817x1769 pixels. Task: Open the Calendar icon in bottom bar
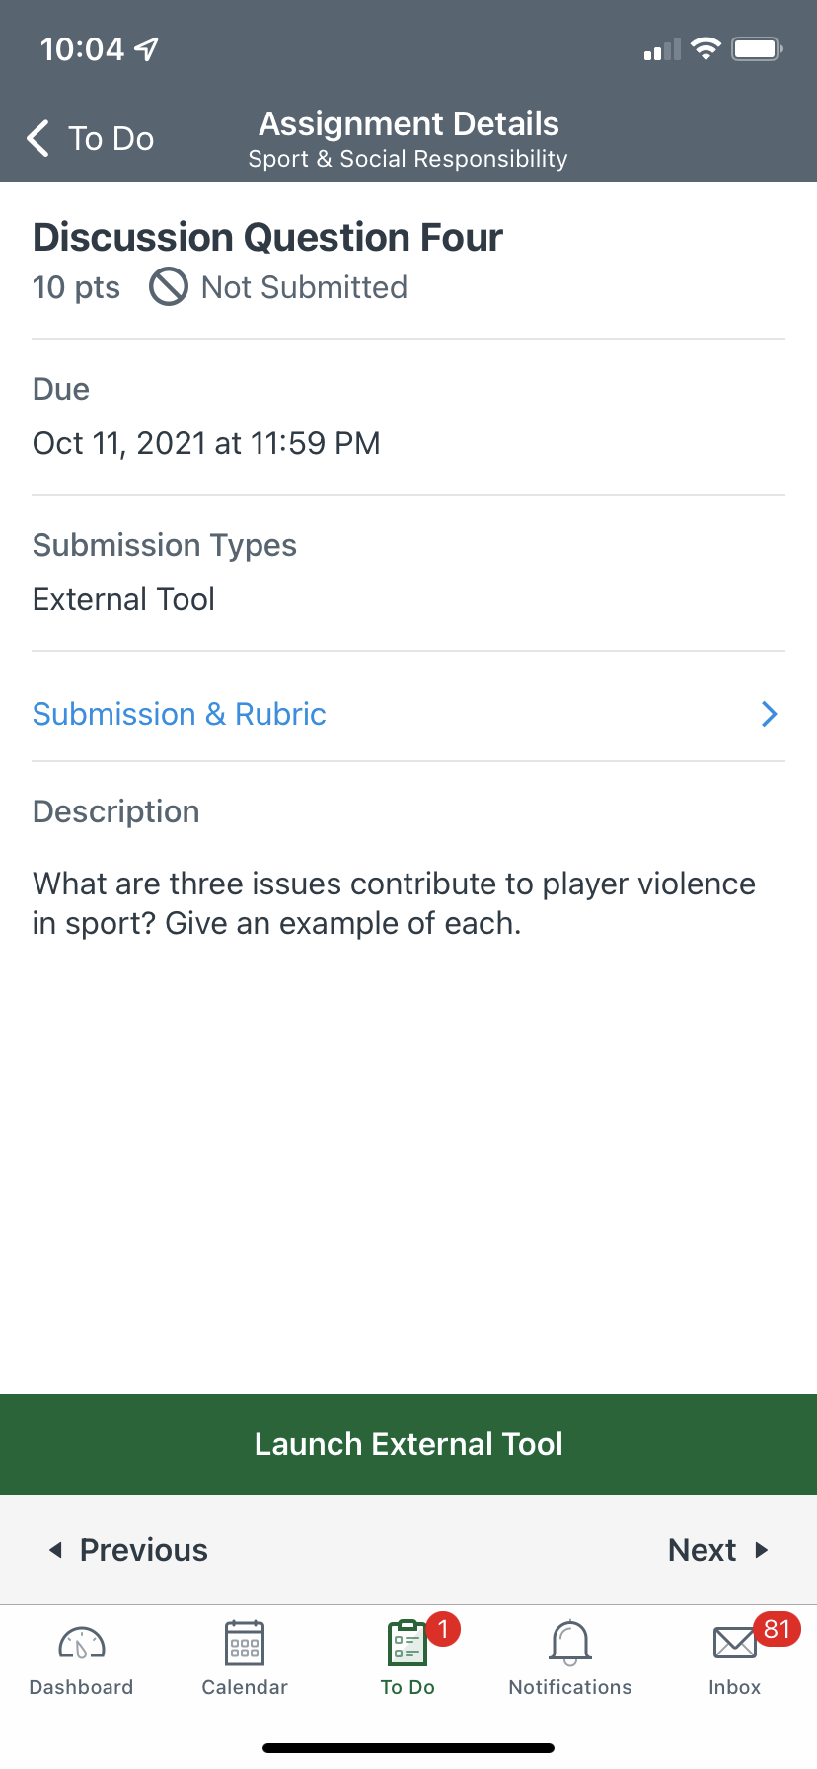click(x=245, y=1643)
